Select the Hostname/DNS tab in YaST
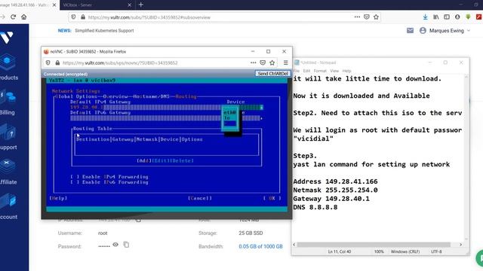The height and width of the screenshot is (271, 483). [x=151, y=96]
